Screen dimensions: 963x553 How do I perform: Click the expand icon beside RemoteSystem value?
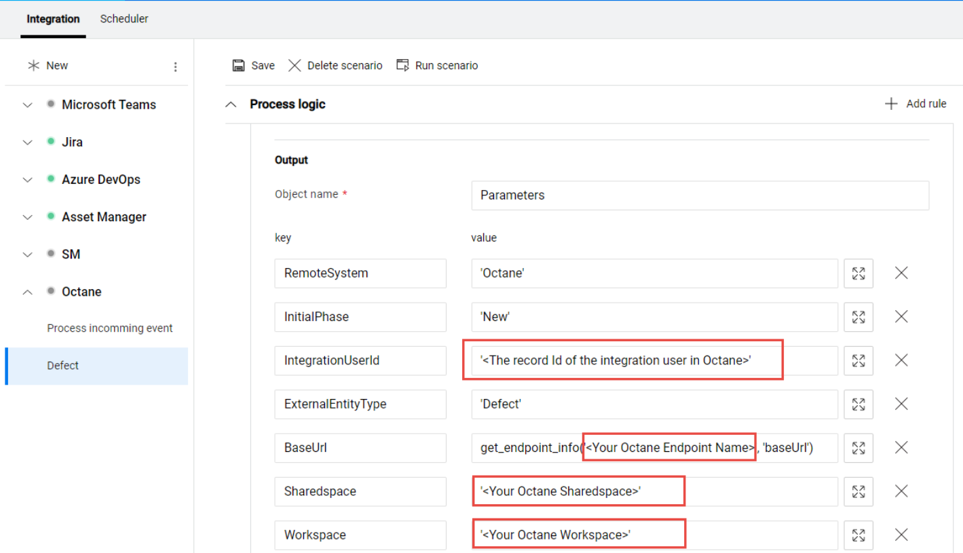(858, 273)
